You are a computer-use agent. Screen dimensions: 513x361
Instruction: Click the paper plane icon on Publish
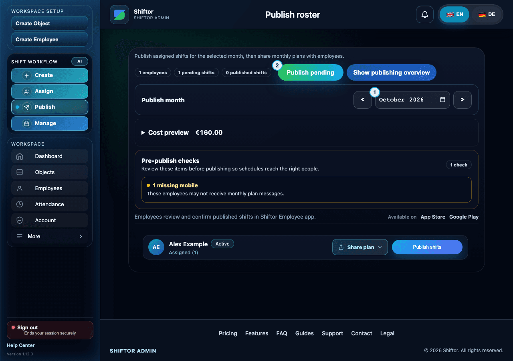coord(27,107)
